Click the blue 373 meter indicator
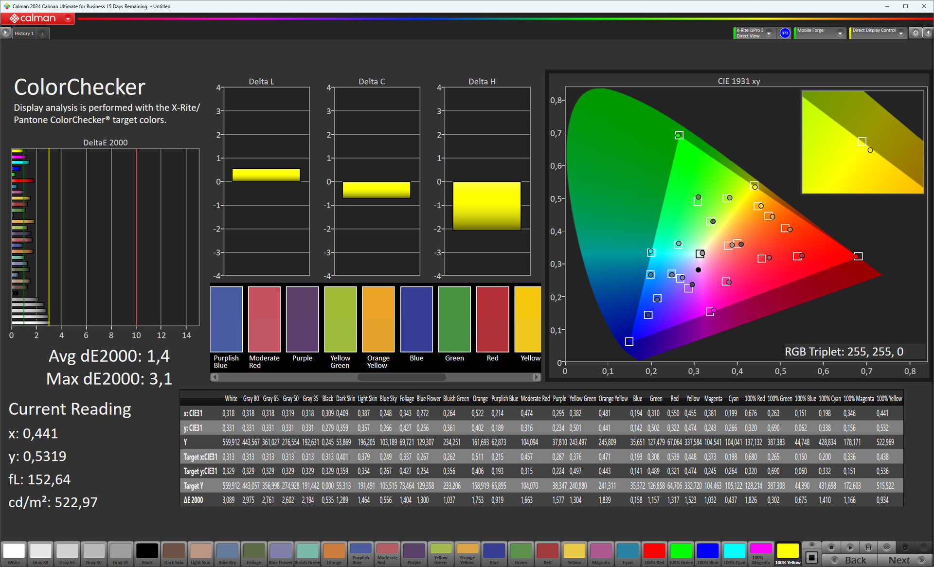The height and width of the screenshot is (567, 934). tap(785, 33)
